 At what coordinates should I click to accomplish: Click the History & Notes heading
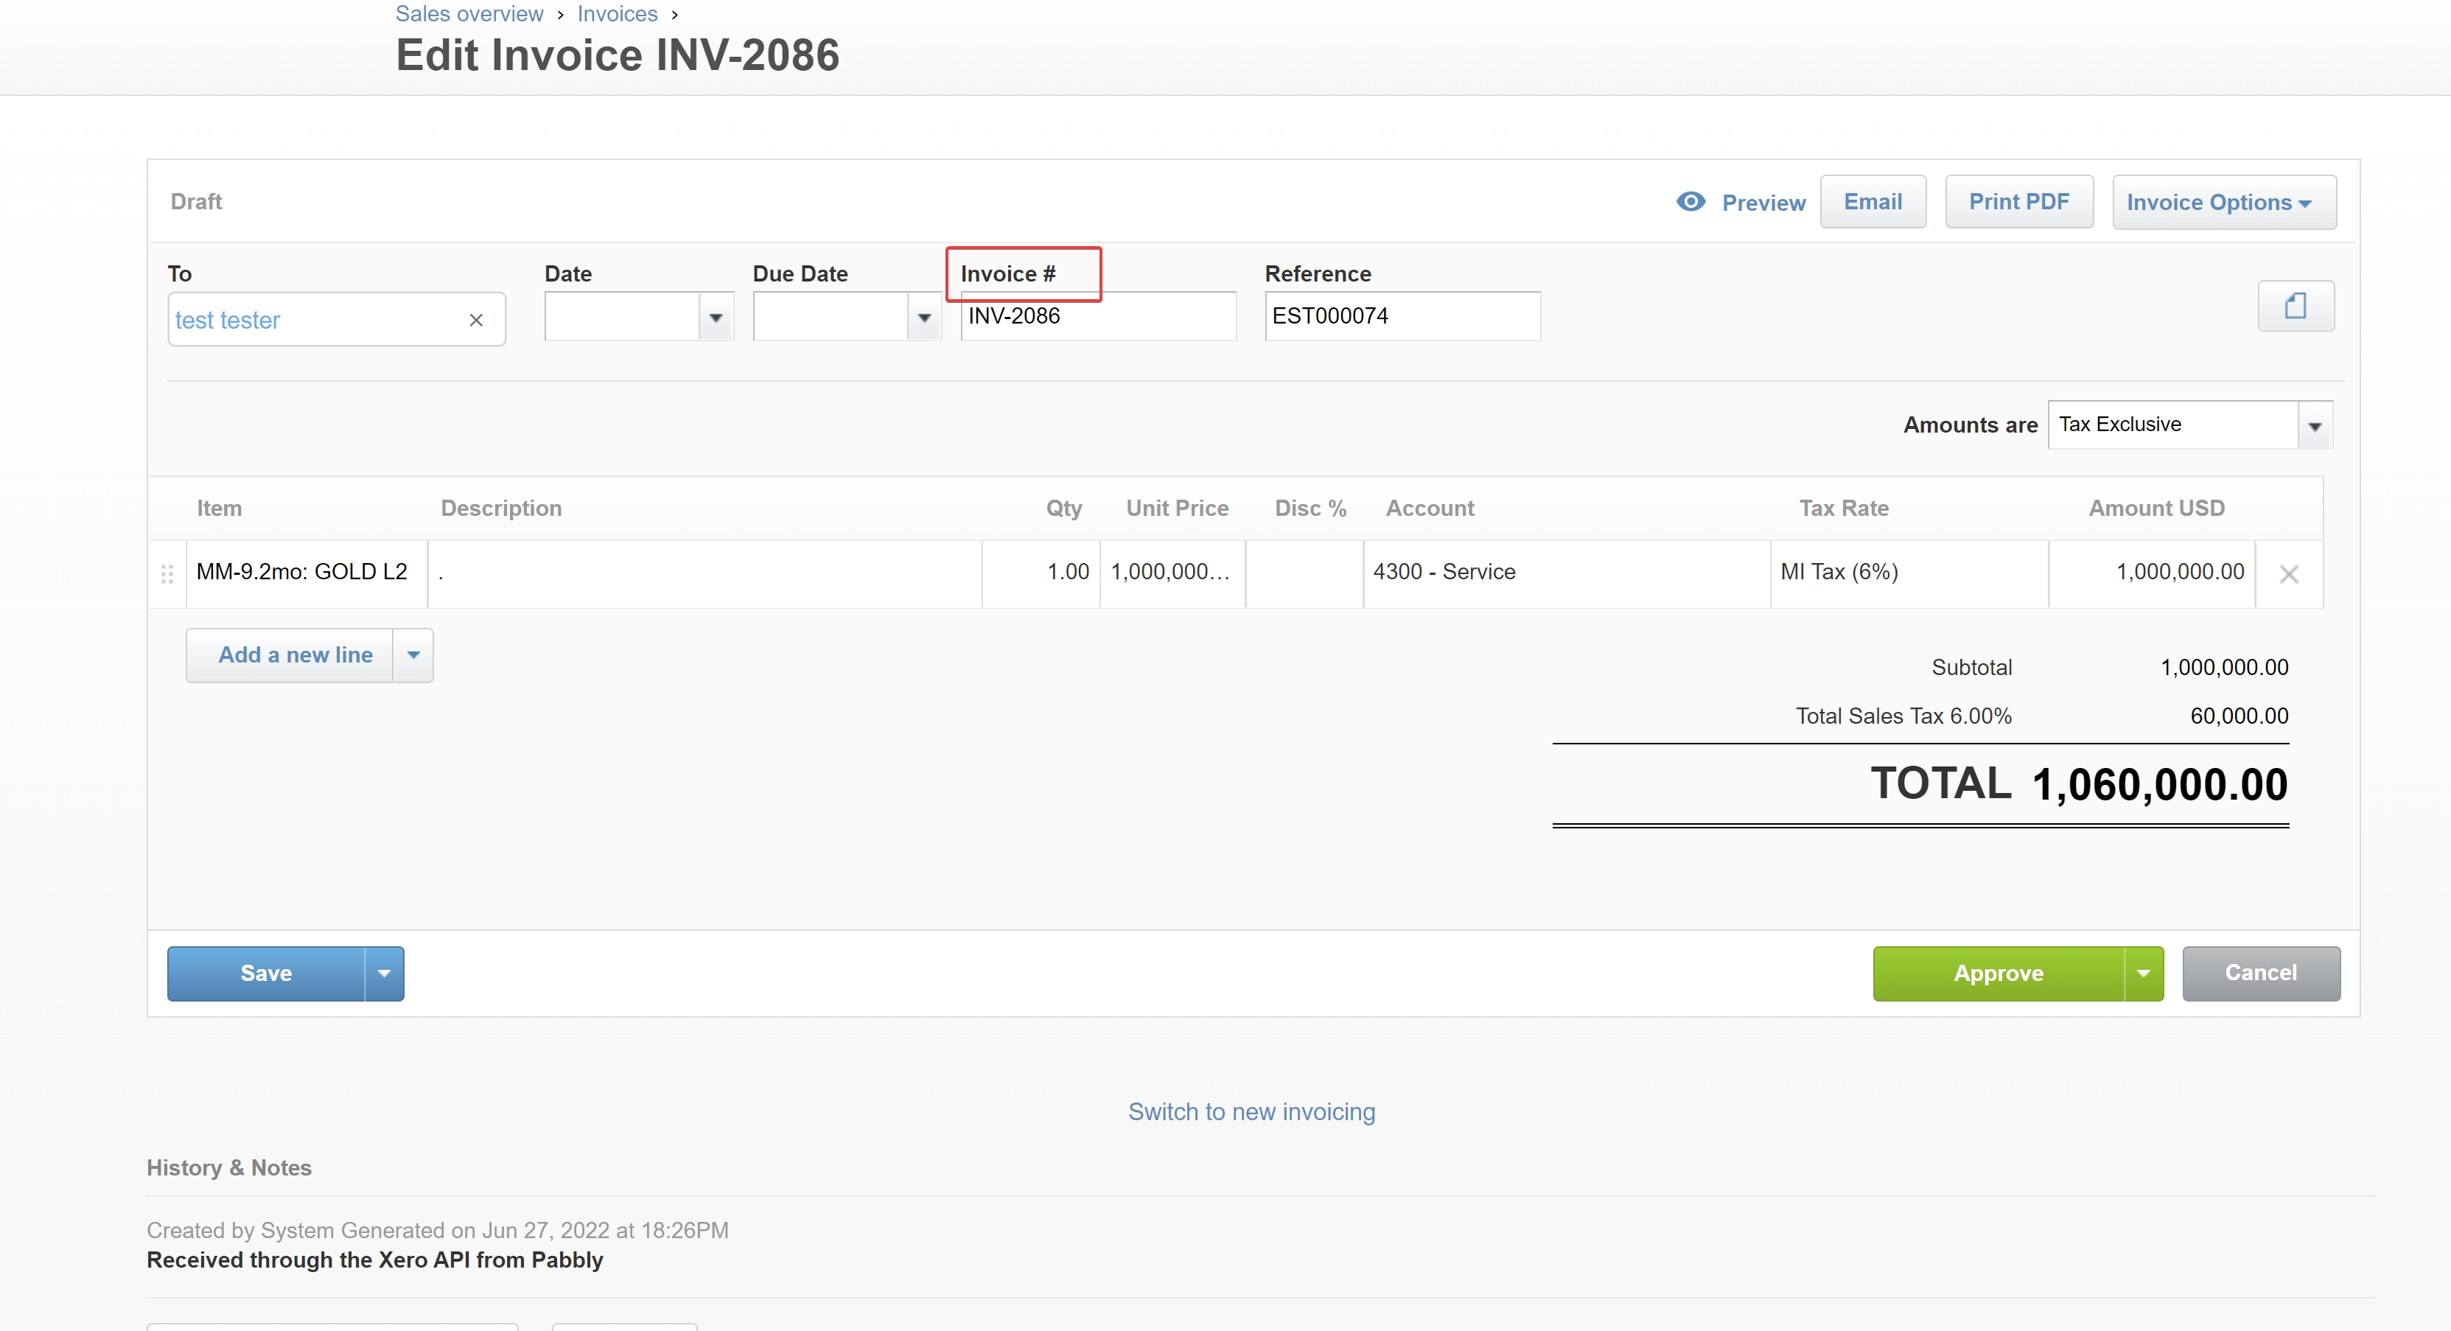point(229,1167)
